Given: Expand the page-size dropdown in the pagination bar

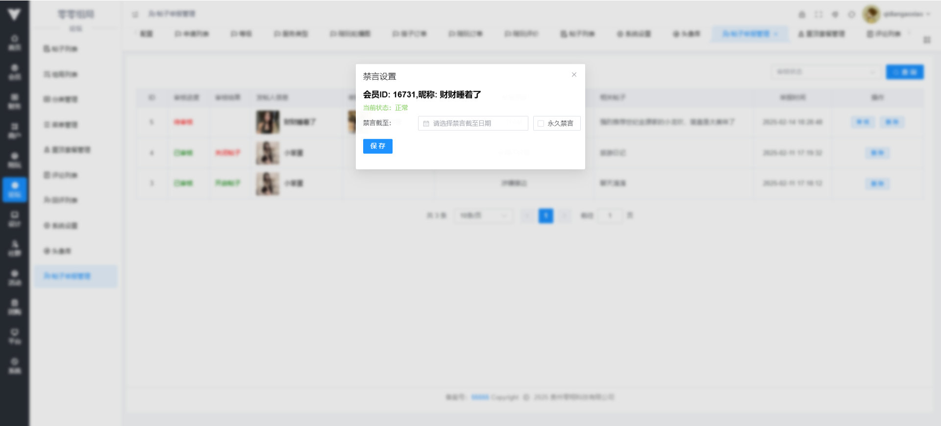Looking at the screenshot, I should click(x=483, y=215).
